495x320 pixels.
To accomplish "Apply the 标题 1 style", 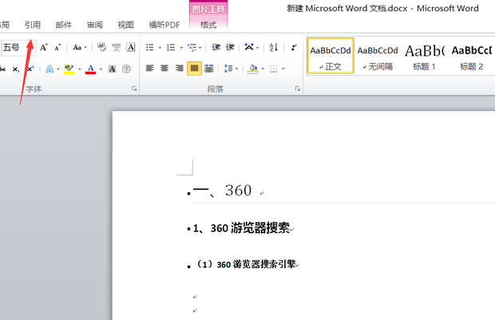I will 424,56.
